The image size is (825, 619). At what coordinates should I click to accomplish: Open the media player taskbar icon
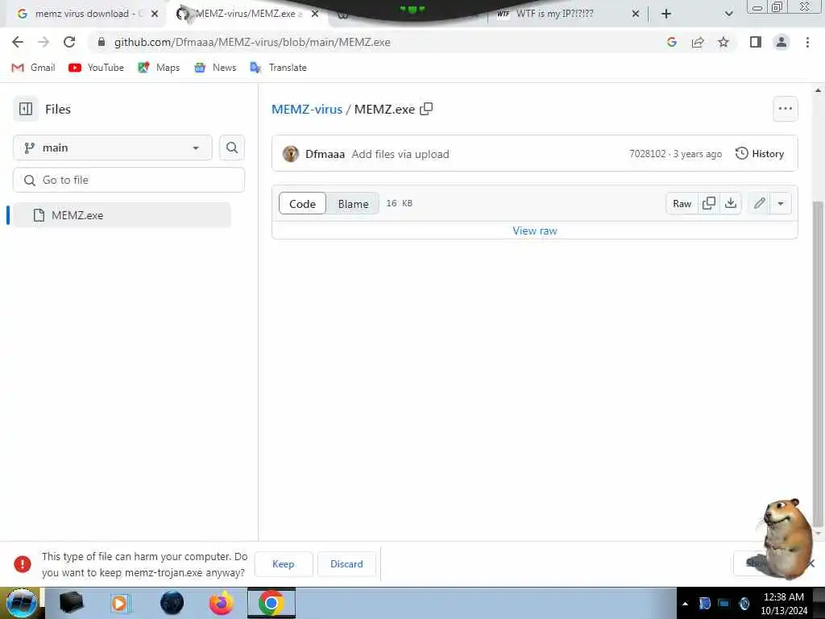[120, 603]
